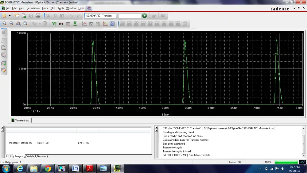Click the I(D1) trace legend label
Screen dimensions: 307x173
click(x=35, y=111)
